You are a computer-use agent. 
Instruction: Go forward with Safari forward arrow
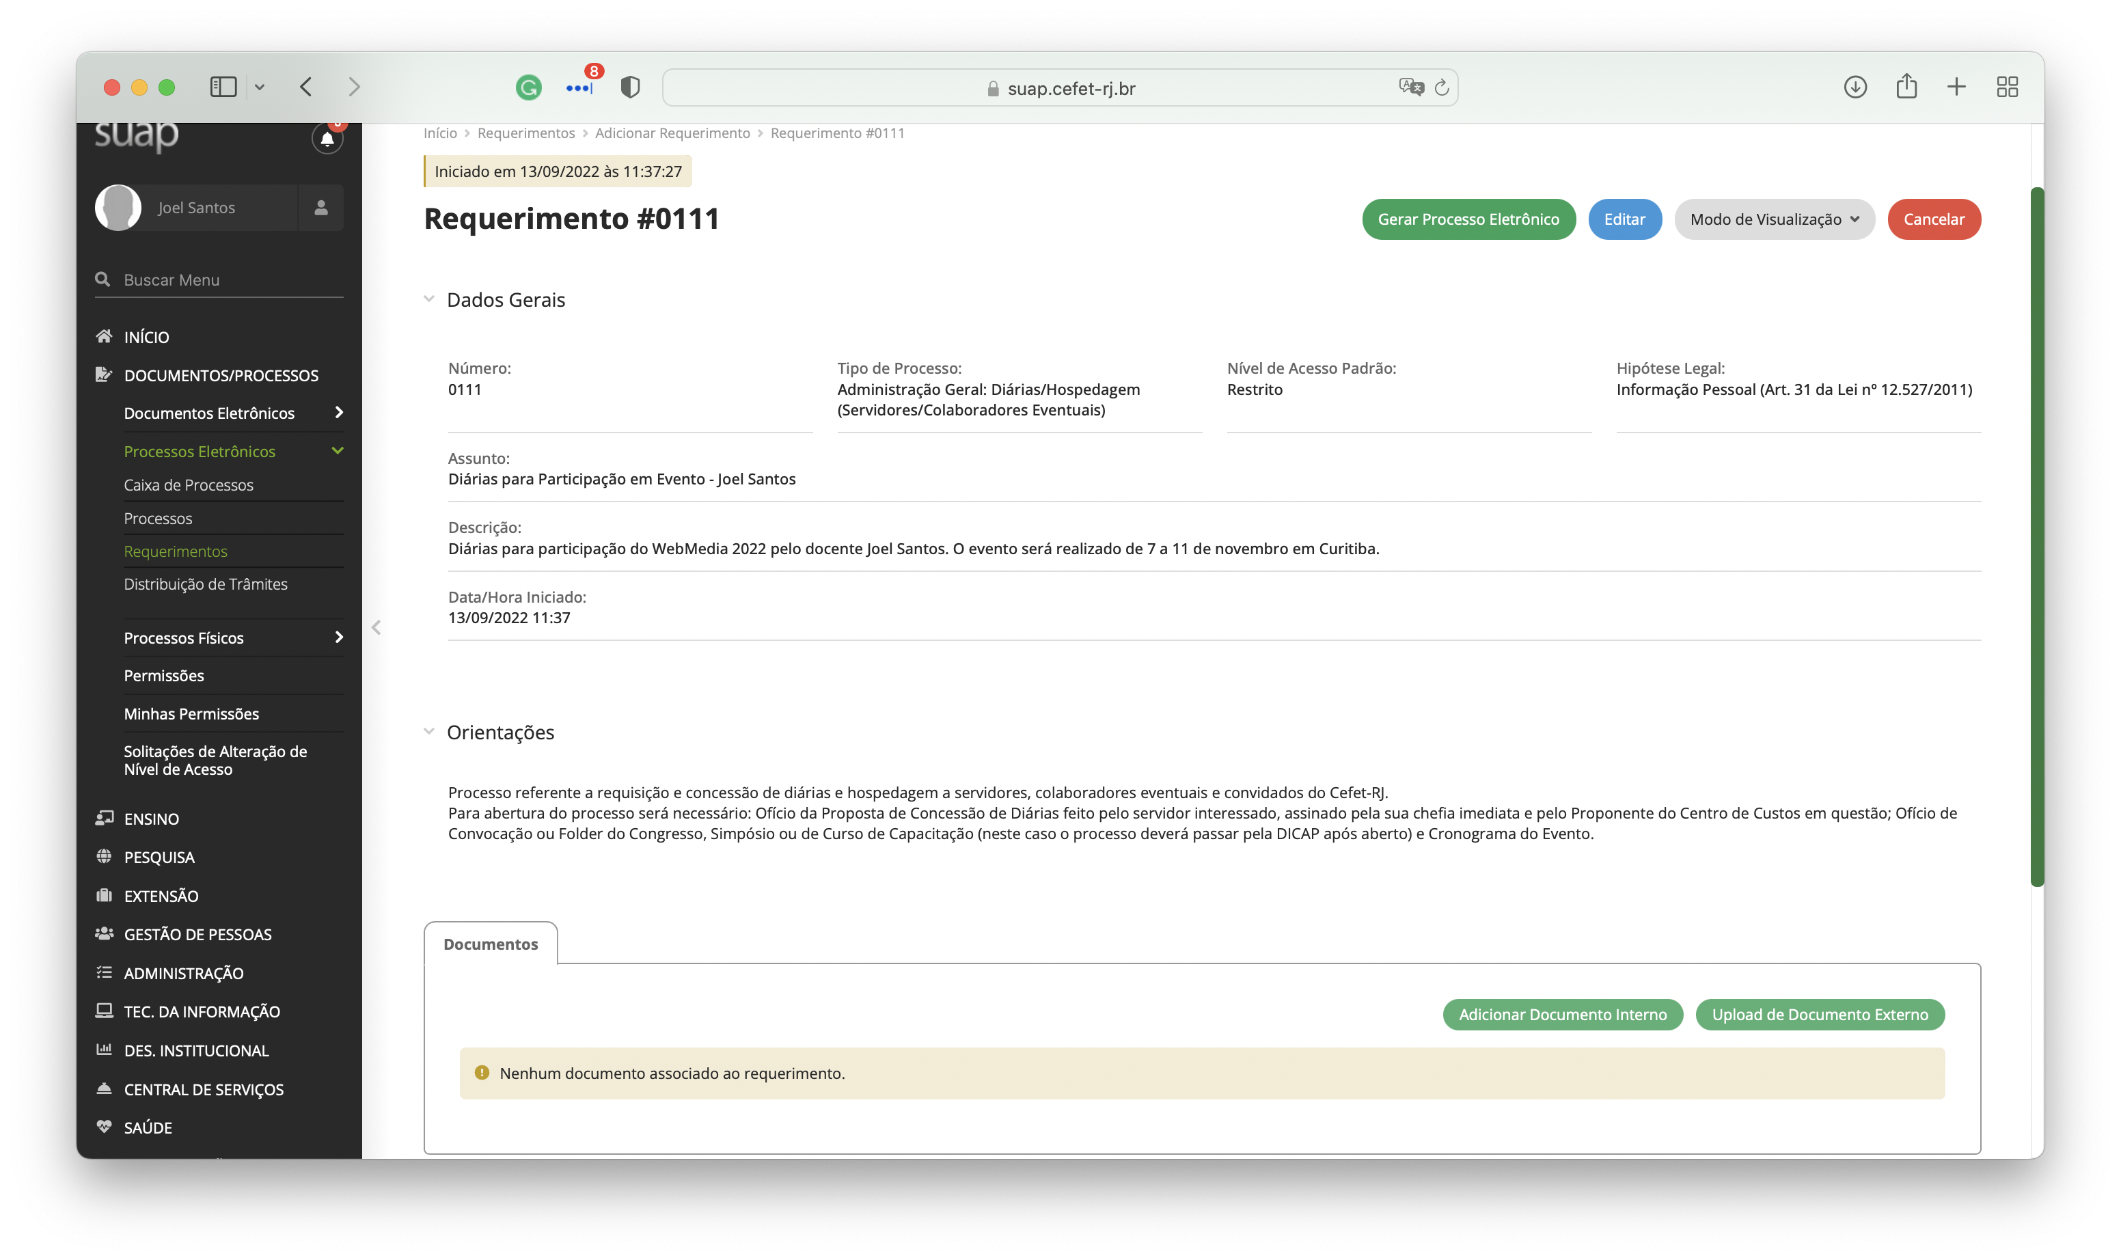point(354,87)
